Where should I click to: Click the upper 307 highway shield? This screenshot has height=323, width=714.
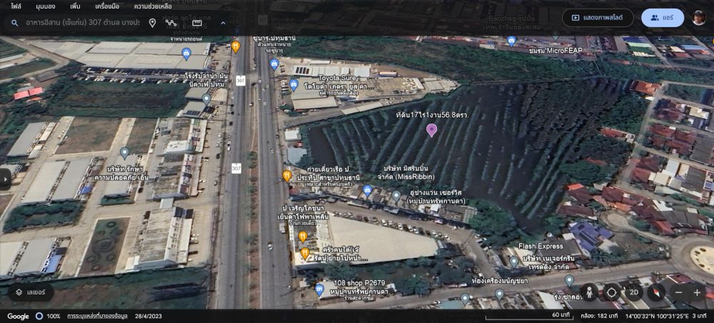tap(241, 81)
